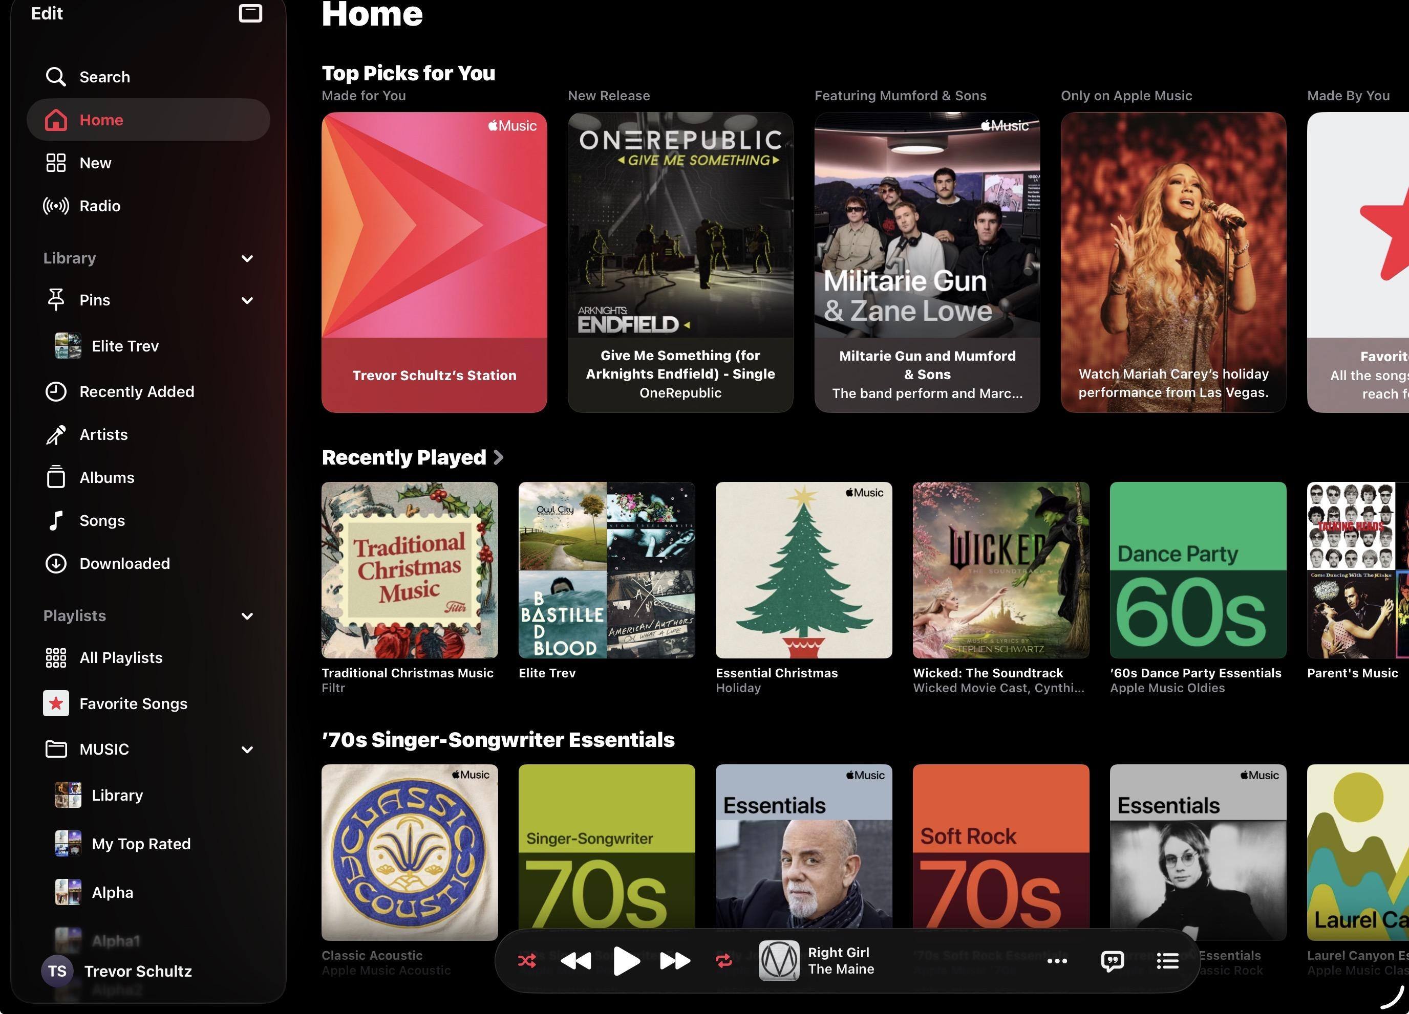The width and height of the screenshot is (1409, 1014).
Task: Click the sidebar toggle icon beside Edit
Action: click(x=250, y=13)
